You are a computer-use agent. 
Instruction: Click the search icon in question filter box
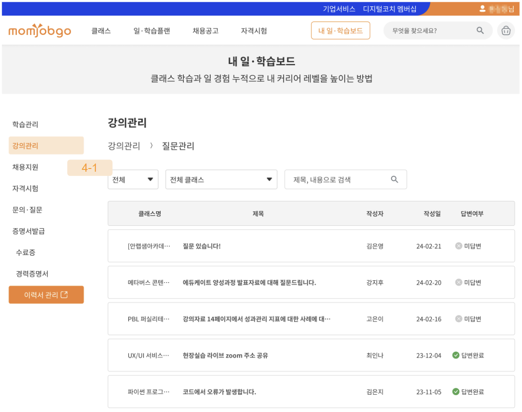[x=394, y=179]
